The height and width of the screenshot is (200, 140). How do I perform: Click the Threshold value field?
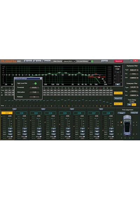pyautogui.click(x=34, y=88)
